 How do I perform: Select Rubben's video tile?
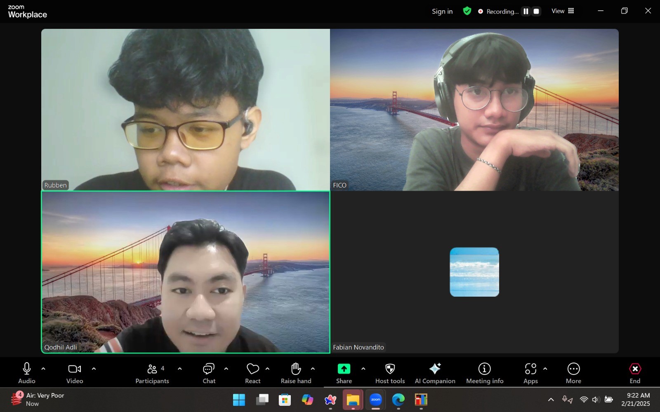[x=186, y=110]
